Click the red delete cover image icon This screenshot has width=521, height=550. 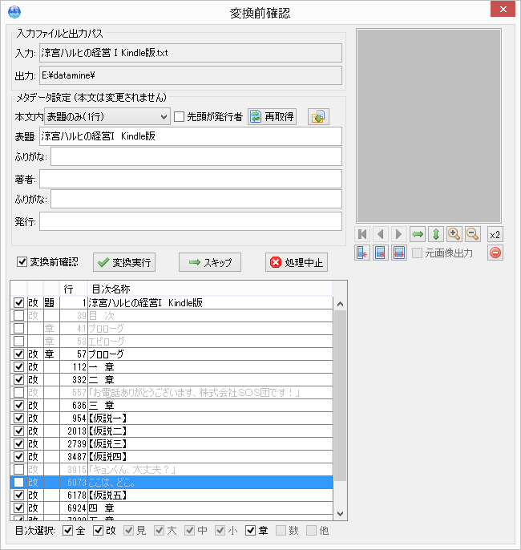[495, 253]
